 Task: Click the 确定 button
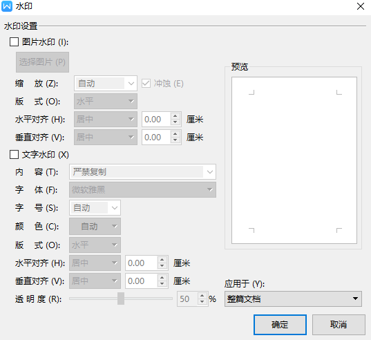[x=280, y=325]
